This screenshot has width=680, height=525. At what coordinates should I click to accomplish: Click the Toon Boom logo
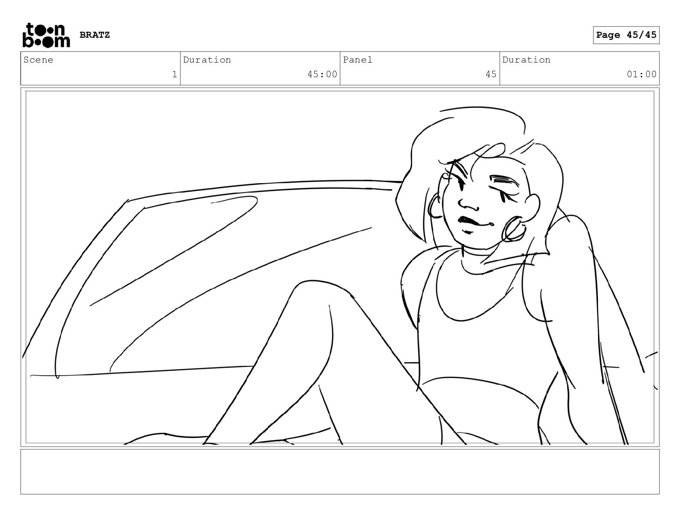point(46,35)
